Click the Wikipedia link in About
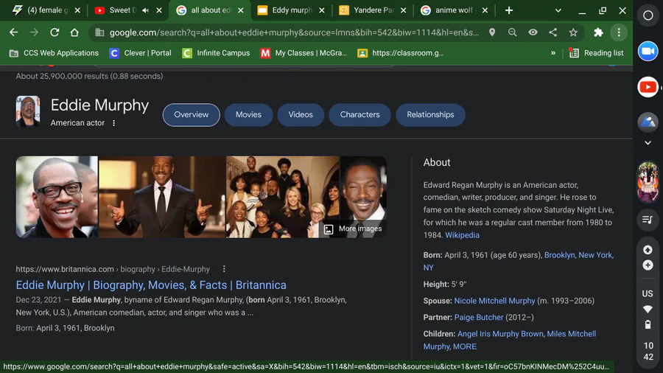663x373 pixels. (x=462, y=235)
